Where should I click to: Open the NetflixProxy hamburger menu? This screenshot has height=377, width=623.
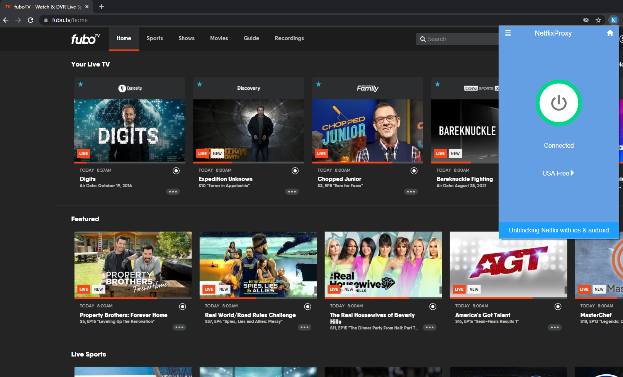[508, 33]
